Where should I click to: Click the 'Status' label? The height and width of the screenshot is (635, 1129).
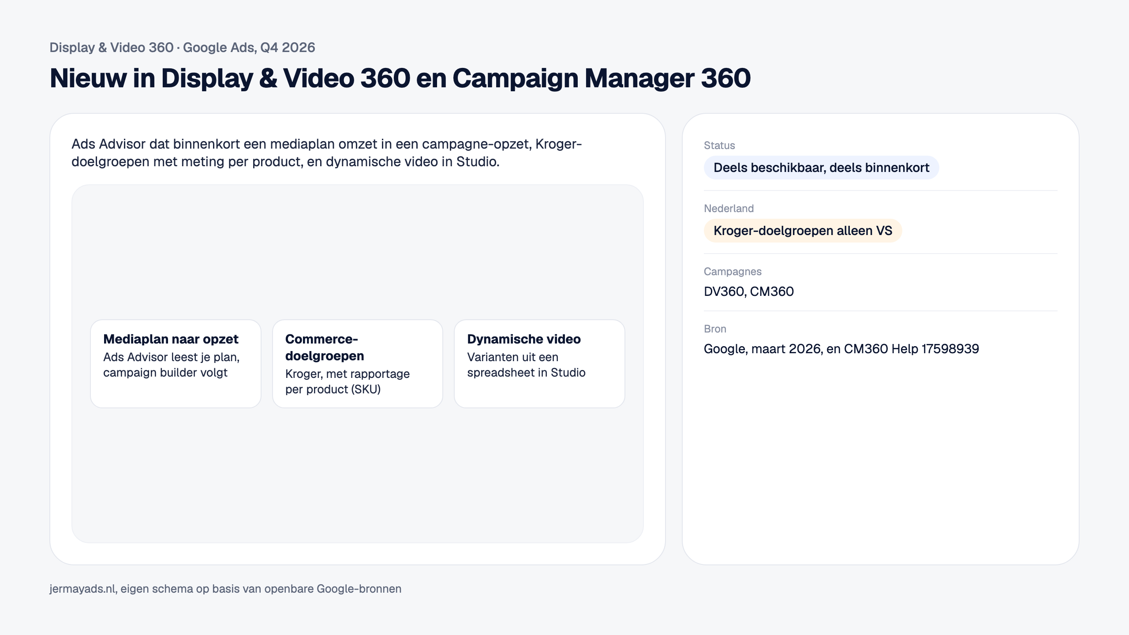coord(719,146)
